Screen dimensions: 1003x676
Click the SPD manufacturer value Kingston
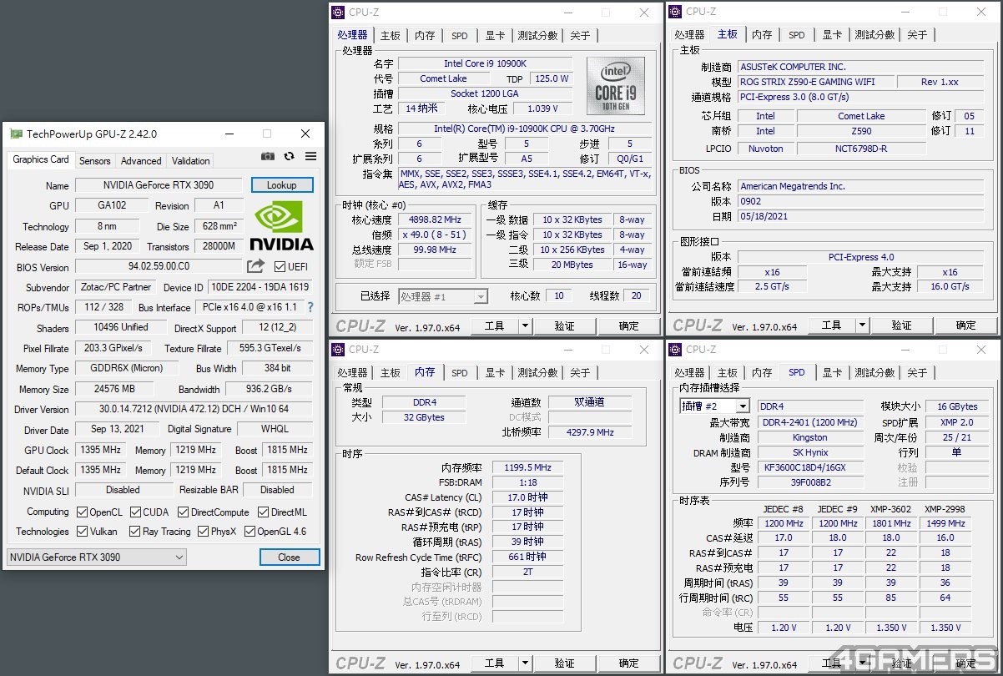[810, 437]
